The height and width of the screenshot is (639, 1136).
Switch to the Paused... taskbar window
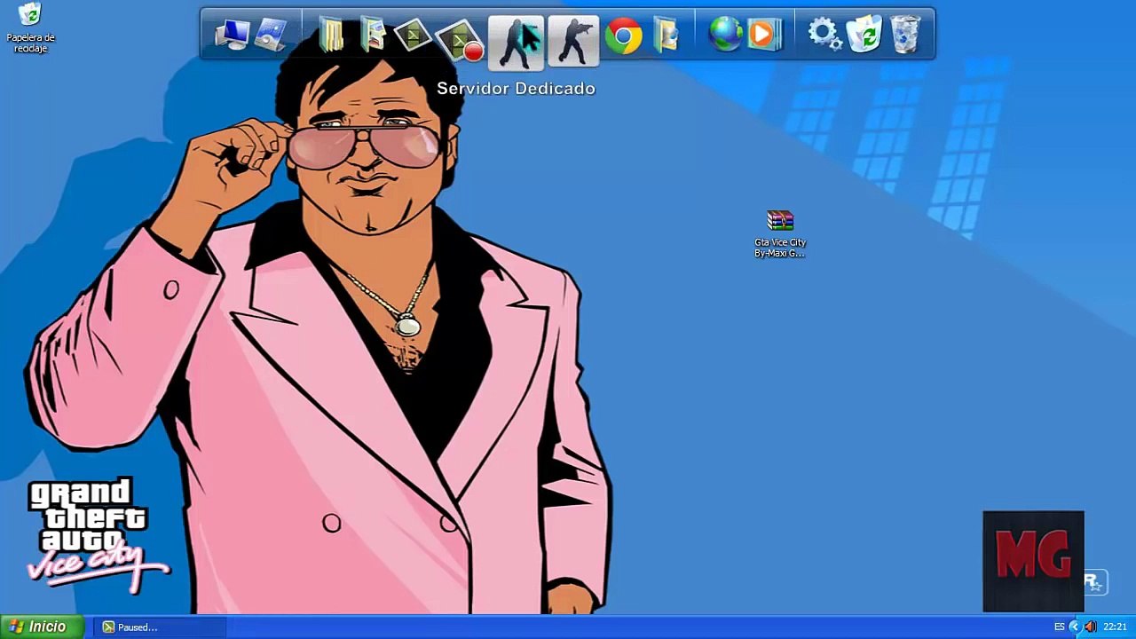[158, 627]
